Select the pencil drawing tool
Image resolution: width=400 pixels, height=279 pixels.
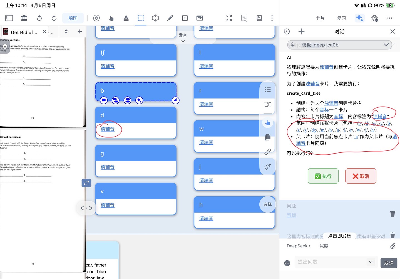[x=170, y=18]
